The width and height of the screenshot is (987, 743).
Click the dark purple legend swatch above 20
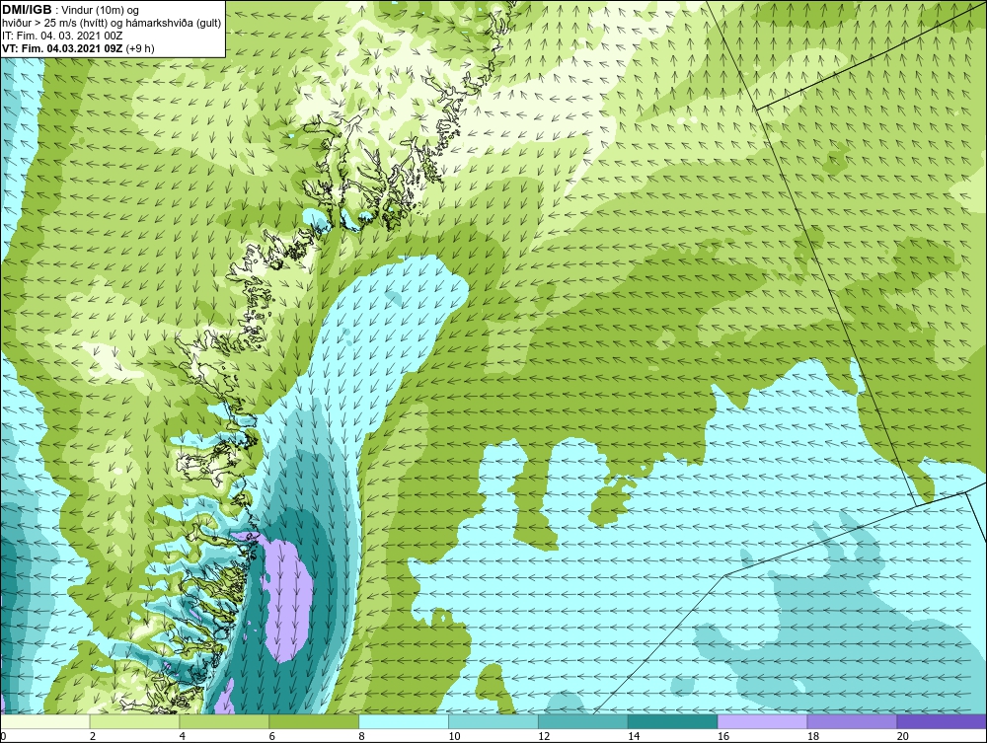(x=942, y=721)
